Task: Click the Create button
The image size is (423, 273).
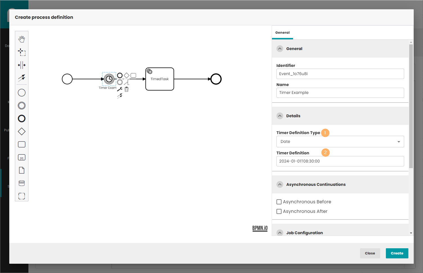Action: [397, 253]
